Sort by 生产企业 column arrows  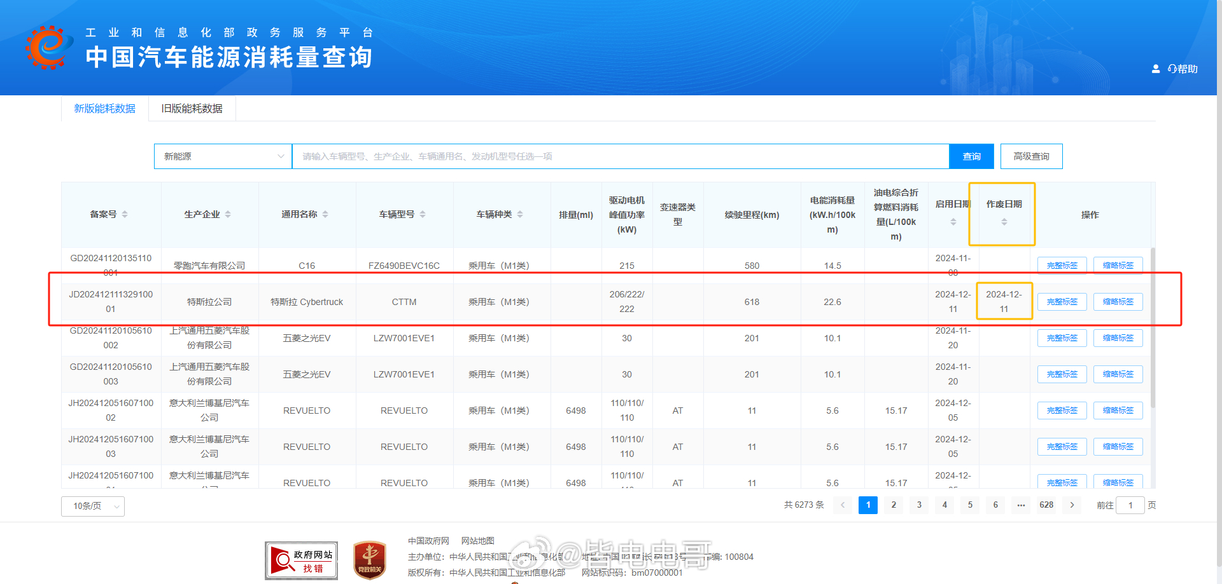tap(228, 215)
